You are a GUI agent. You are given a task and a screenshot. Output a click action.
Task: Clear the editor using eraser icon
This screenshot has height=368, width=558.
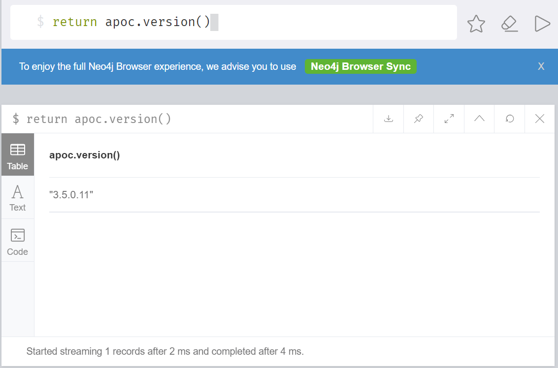(509, 23)
